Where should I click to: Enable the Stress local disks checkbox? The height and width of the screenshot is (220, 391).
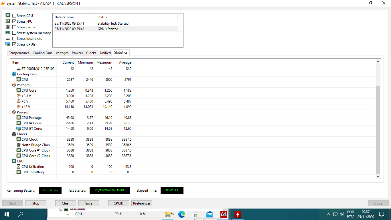14,38
